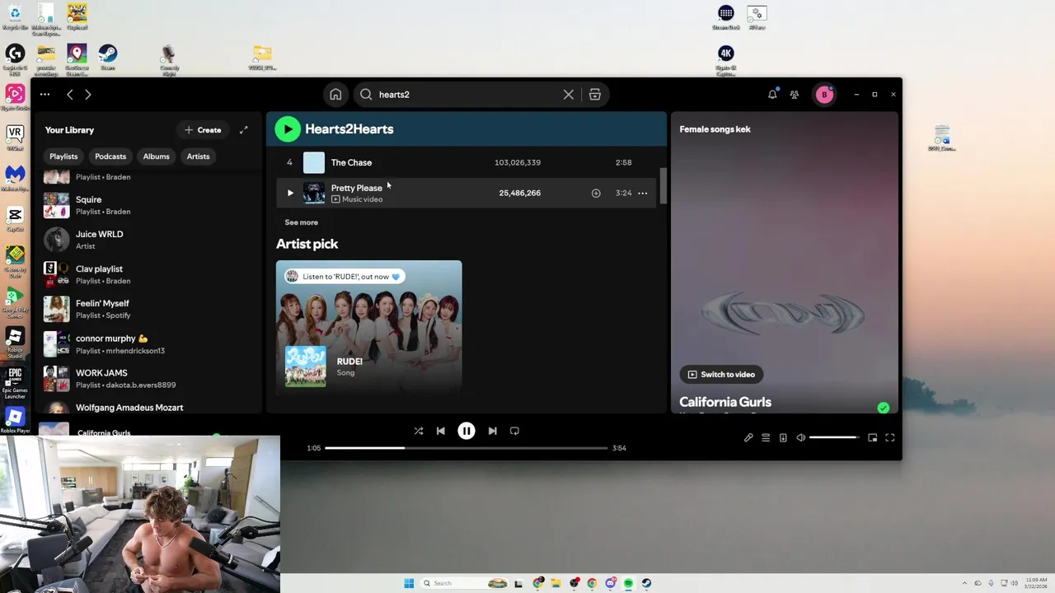Open the playback queue icon

point(766,437)
